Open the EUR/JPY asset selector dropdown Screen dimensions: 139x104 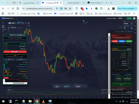pos(12,23)
